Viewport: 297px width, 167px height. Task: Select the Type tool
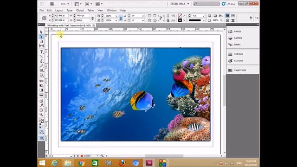click(41, 52)
